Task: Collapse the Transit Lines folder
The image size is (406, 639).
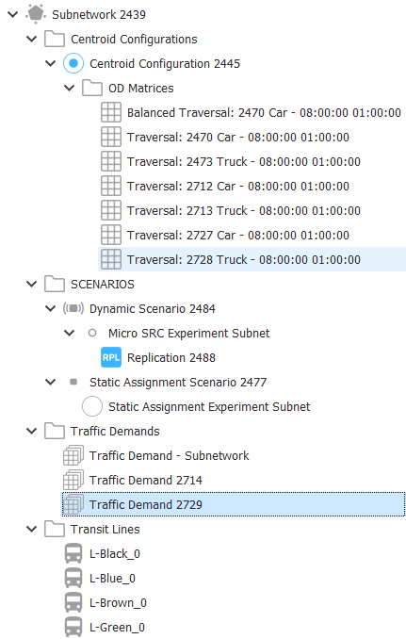Action: pos(32,530)
